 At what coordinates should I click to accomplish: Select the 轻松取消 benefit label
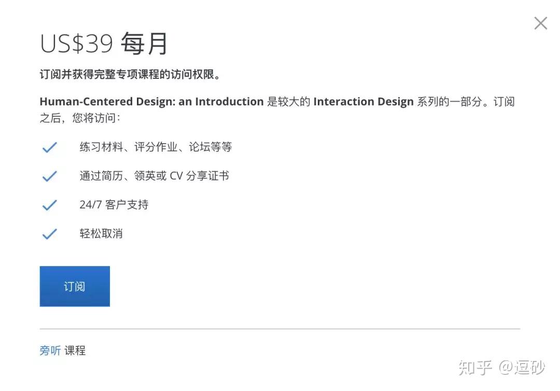(100, 233)
